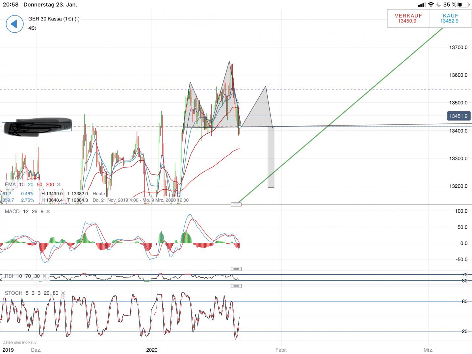The image size is (472, 354).
Task: Dismiss the MACD indicator with its X icon
Action: tap(47, 211)
